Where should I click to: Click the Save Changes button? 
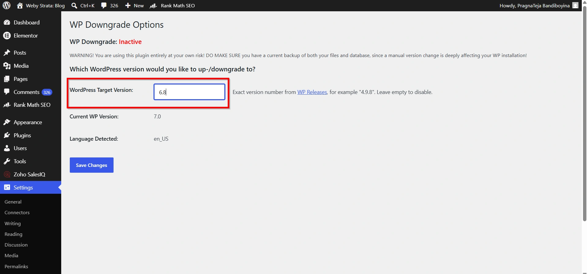(92, 165)
